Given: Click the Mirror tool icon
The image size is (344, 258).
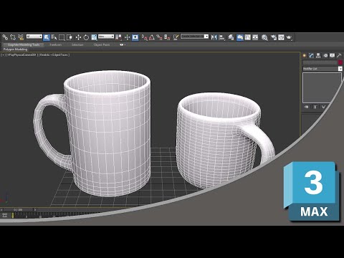Looking at the screenshot, I should click(214, 37).
